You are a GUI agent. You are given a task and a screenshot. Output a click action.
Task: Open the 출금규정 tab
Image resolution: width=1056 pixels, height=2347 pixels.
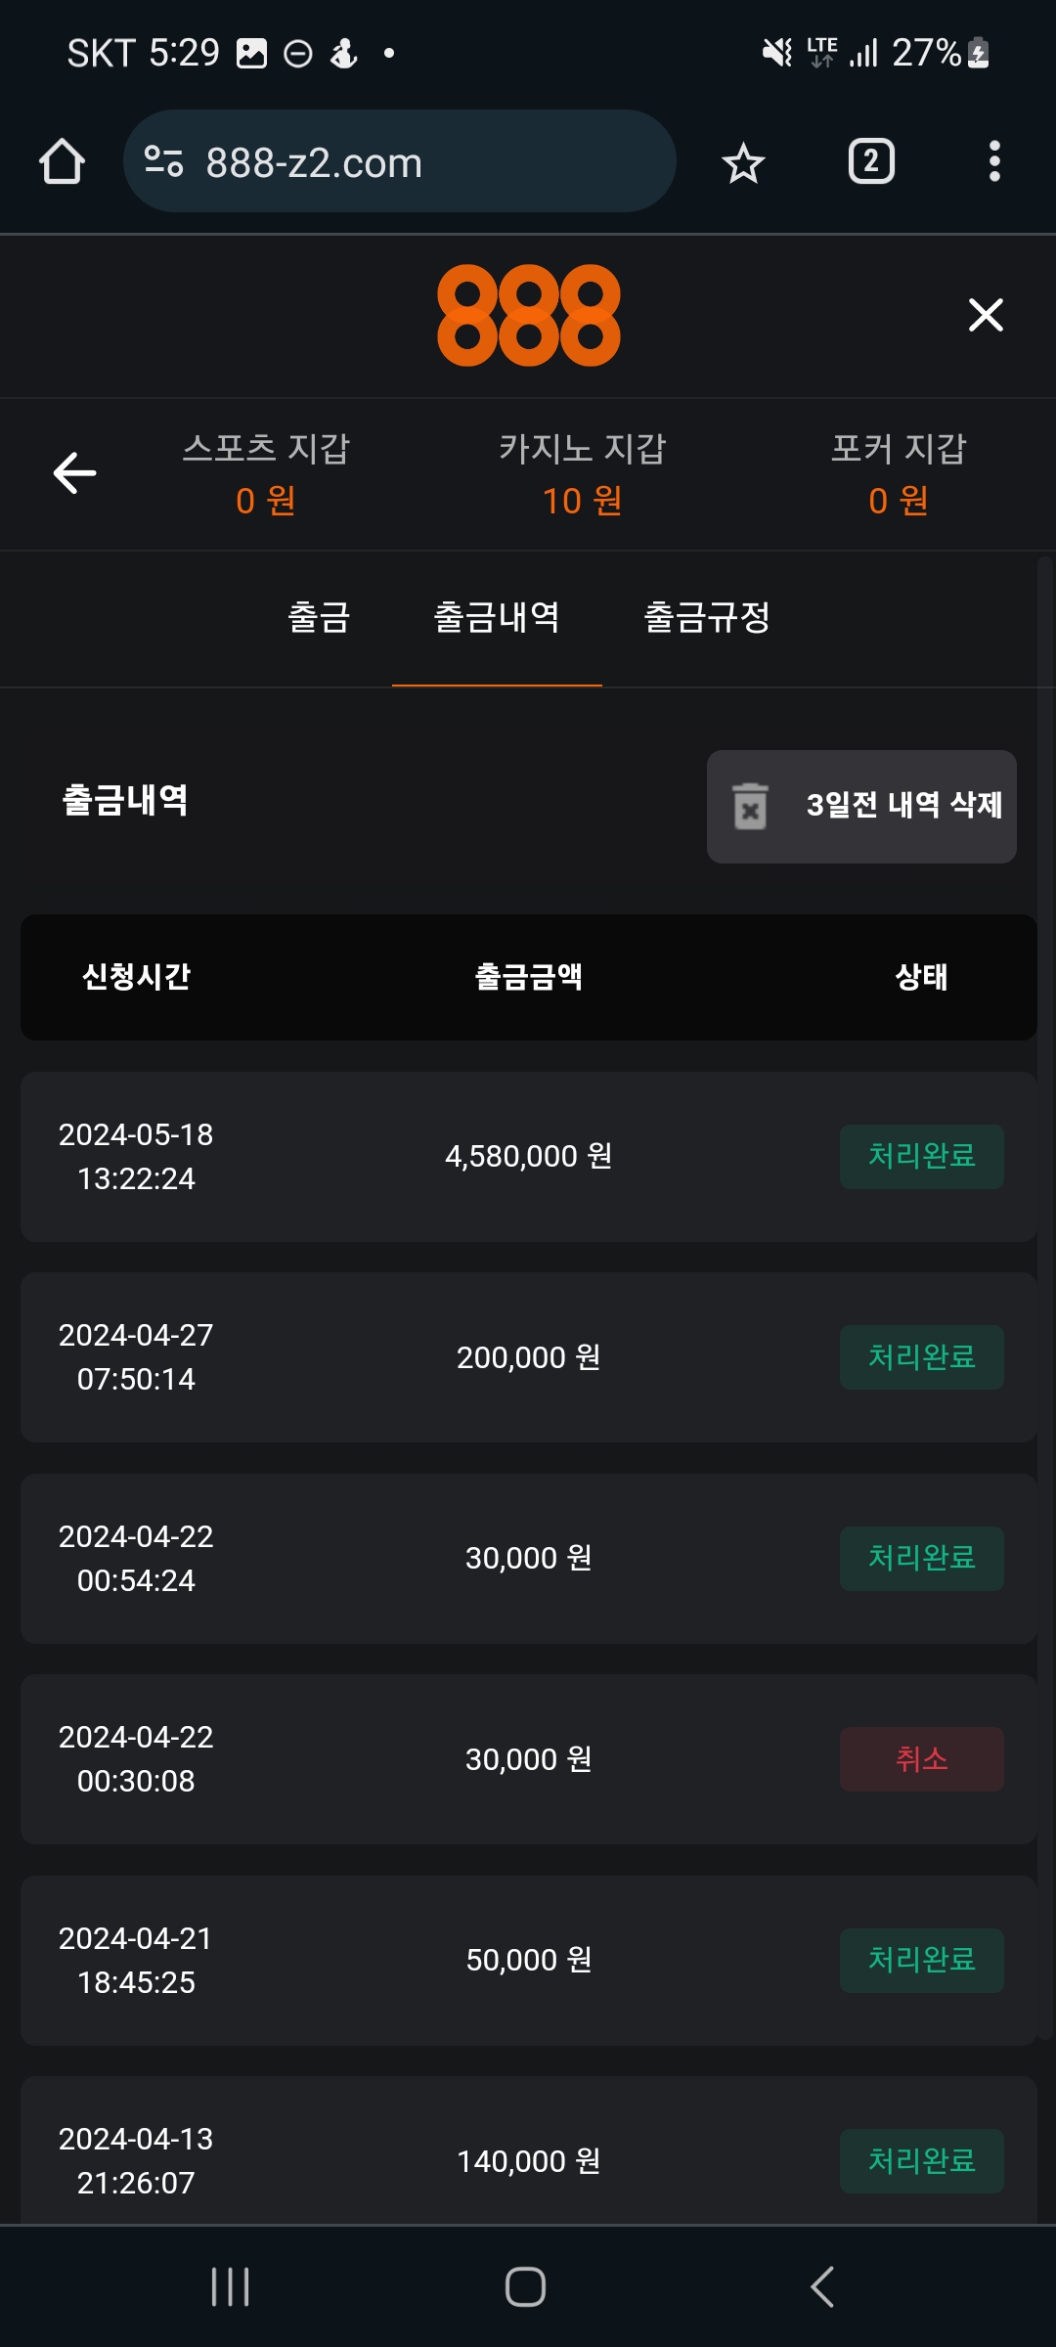click(707, 617)
